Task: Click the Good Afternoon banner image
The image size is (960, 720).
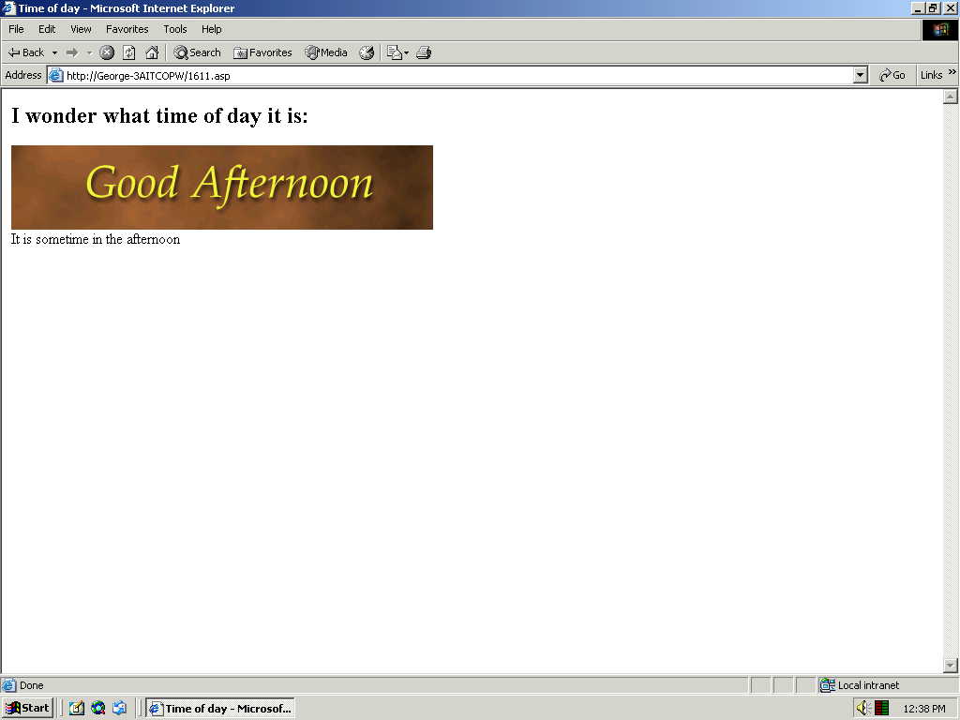Action: [x=221, y=187]
